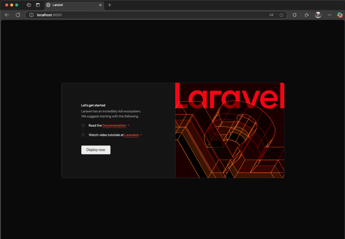Image resolution: width=345 pixels, height=239 pixels.
Task: Close the browser window with the red button
Action: [7, 5]
